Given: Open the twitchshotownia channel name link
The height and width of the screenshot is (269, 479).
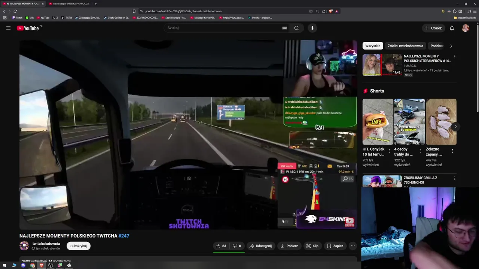Looking at the screenshot, I should pos(46,244).
